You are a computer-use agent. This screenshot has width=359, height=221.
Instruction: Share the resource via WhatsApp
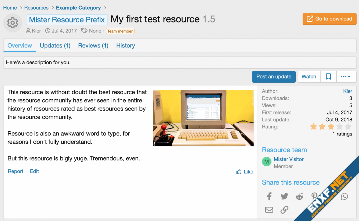(x=344, y=196)
